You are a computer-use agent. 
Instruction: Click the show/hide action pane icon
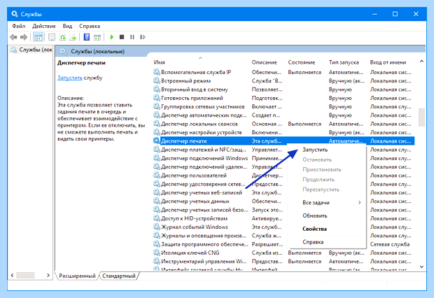[x=97, y=37]
